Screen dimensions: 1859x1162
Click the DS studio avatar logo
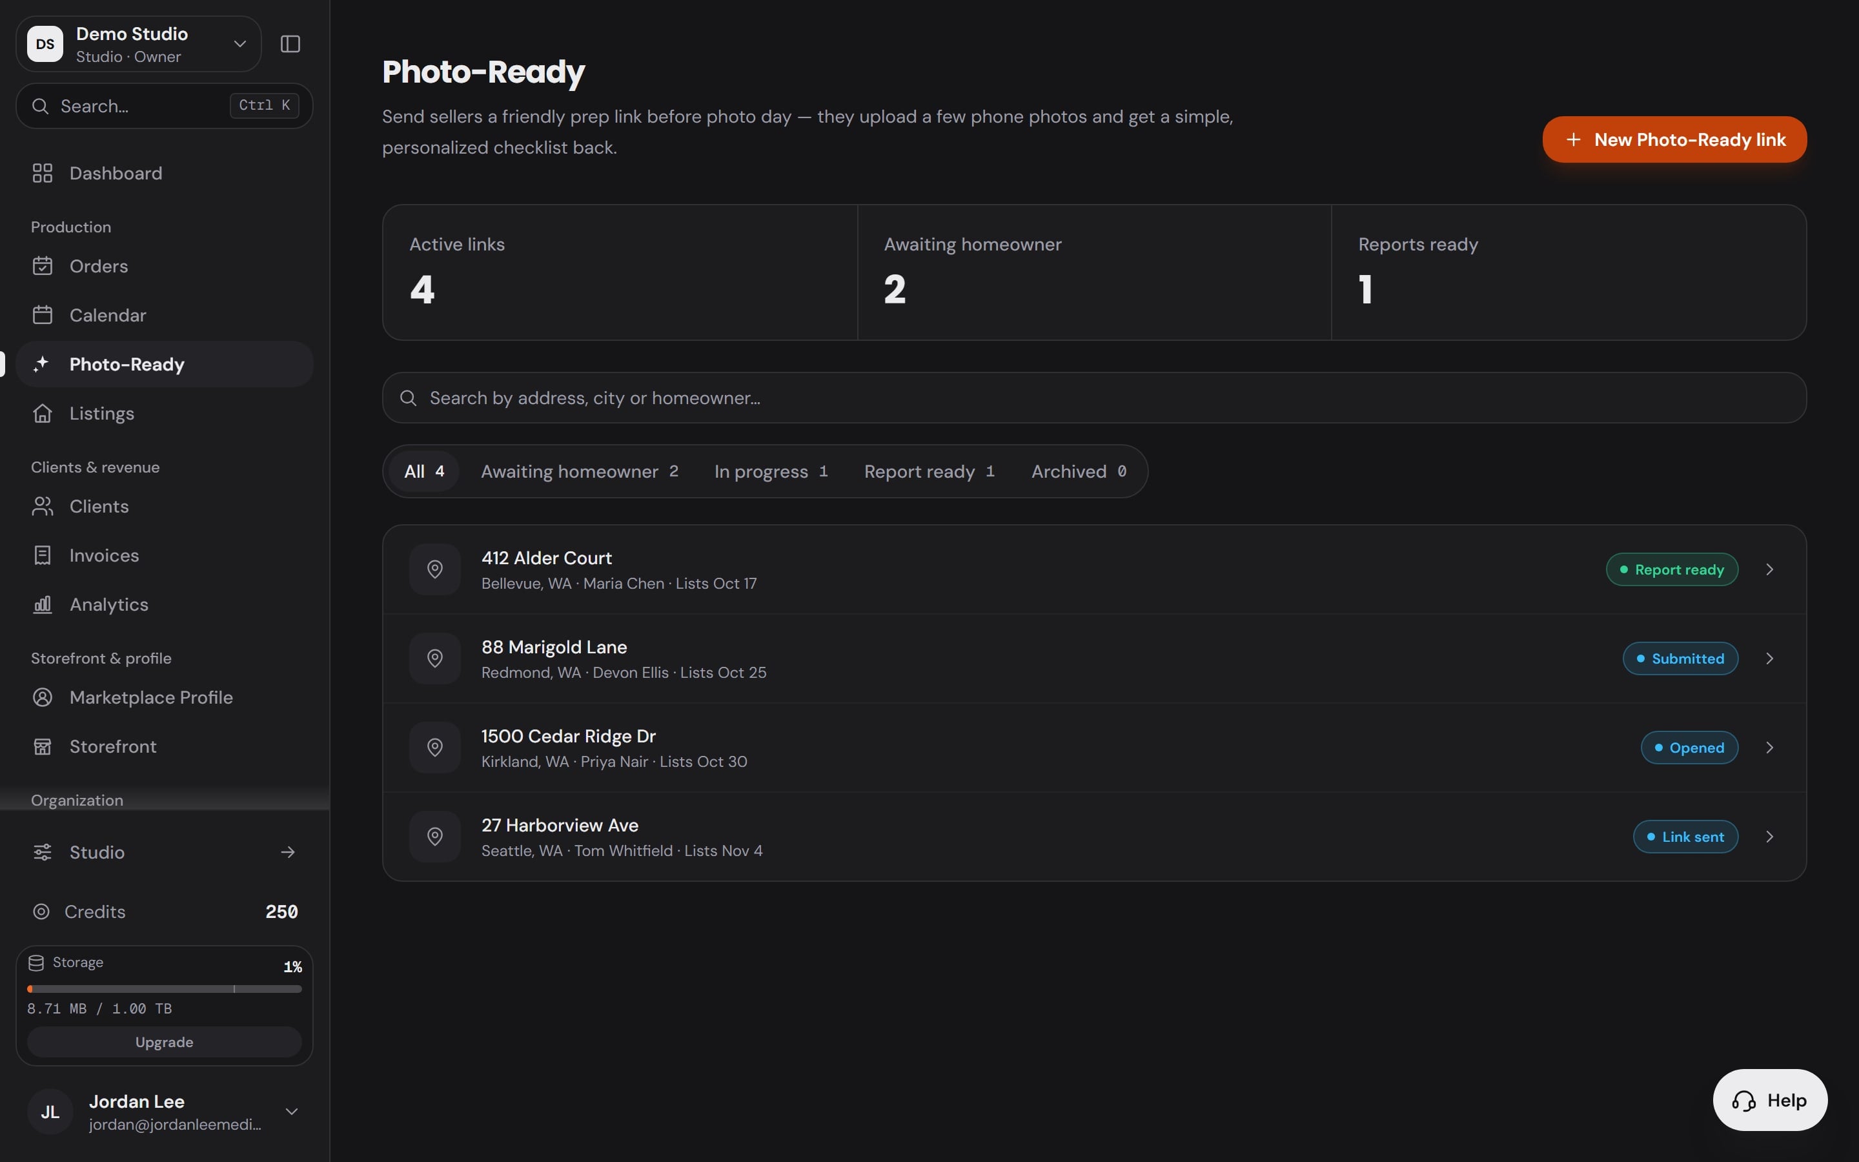(x=45, y=44)
